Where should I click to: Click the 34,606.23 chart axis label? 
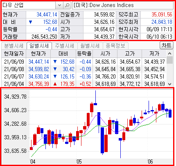tap(15, 110)
